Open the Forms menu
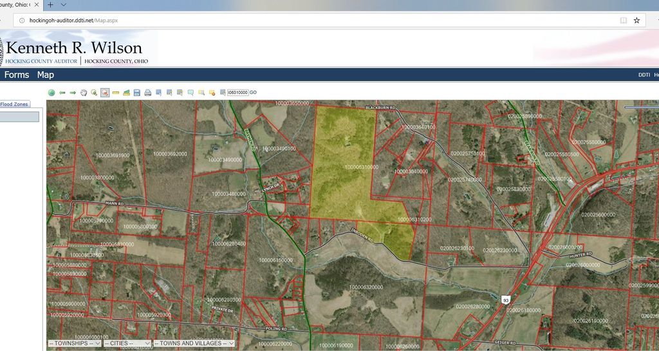Viewport: 659px width, 351px height. click(x=17, y=75)
